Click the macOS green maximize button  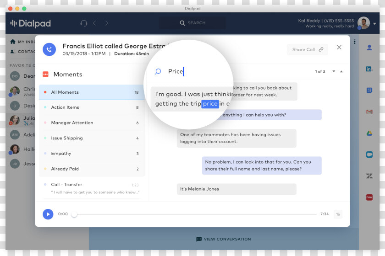pos(24,9)
